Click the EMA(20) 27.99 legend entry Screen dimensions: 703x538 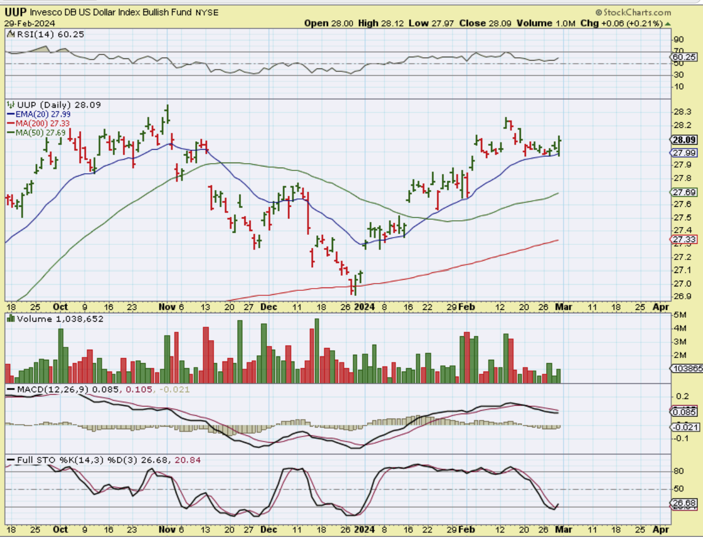(39, 114)
